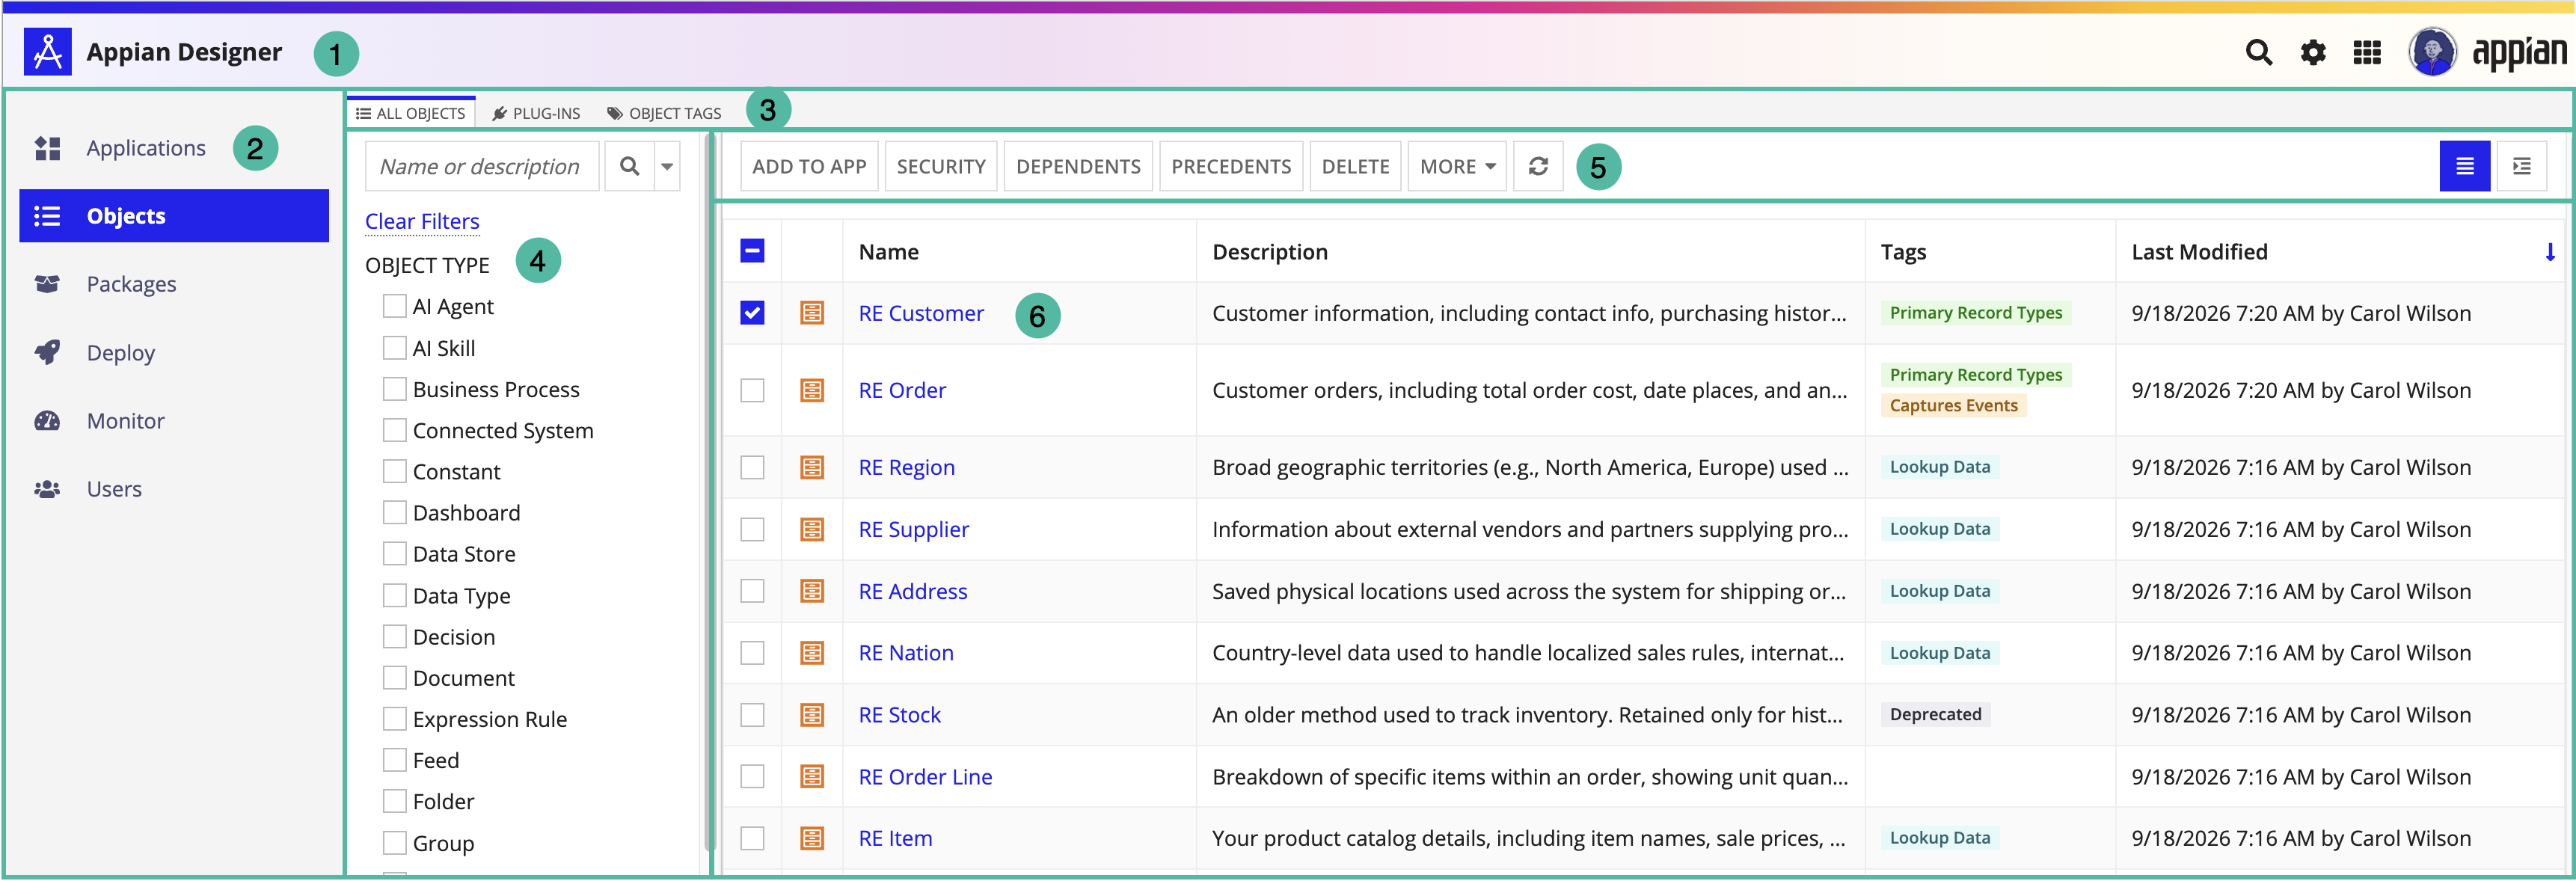Click the search icon next to Name field
This screenshot has width=2576, height=881.
click(x=629, y=166)
